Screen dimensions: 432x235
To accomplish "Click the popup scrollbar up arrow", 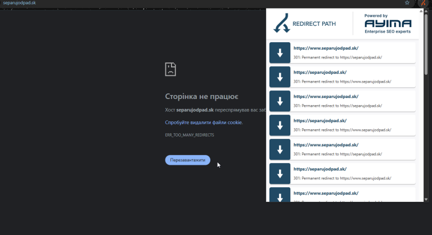I will click(426, 11).
